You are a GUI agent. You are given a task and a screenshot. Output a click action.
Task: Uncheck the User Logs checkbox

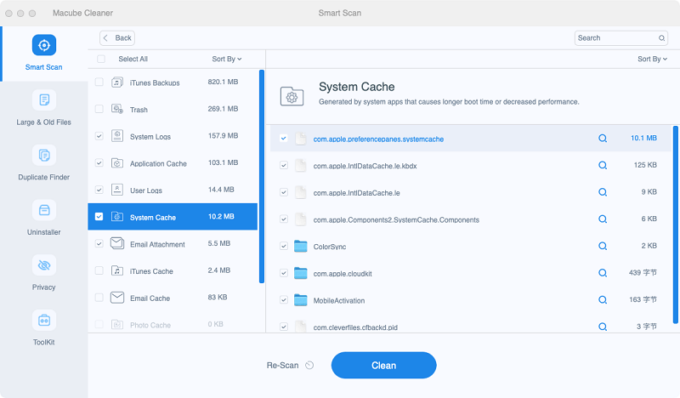click(99, 190)
